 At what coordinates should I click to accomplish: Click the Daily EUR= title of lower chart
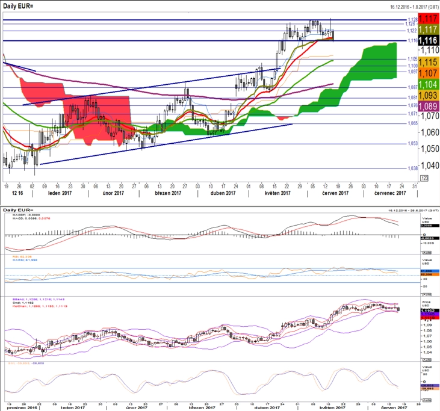[18, 210]
